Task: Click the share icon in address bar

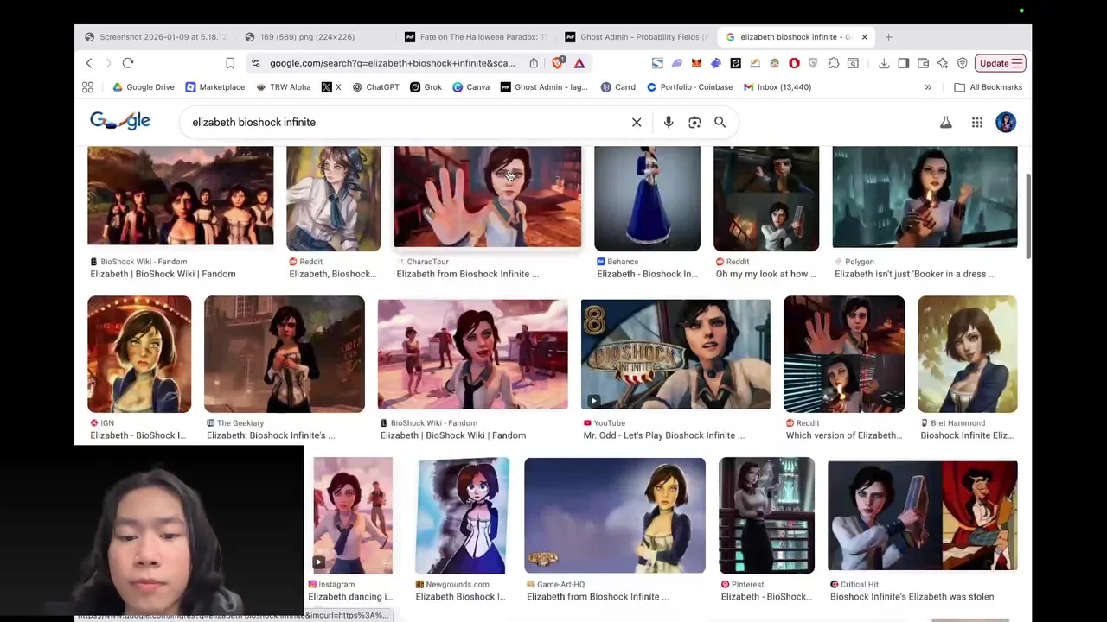Action: [534, 63]
